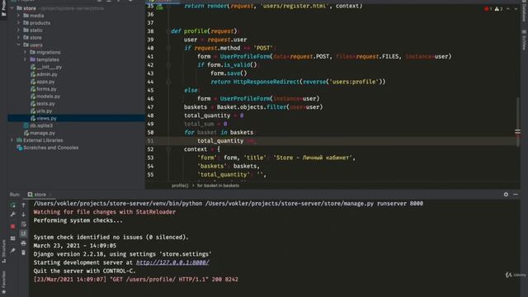The image size is (528, 297).
Task: Collapse the users folder
Action: 18,45
